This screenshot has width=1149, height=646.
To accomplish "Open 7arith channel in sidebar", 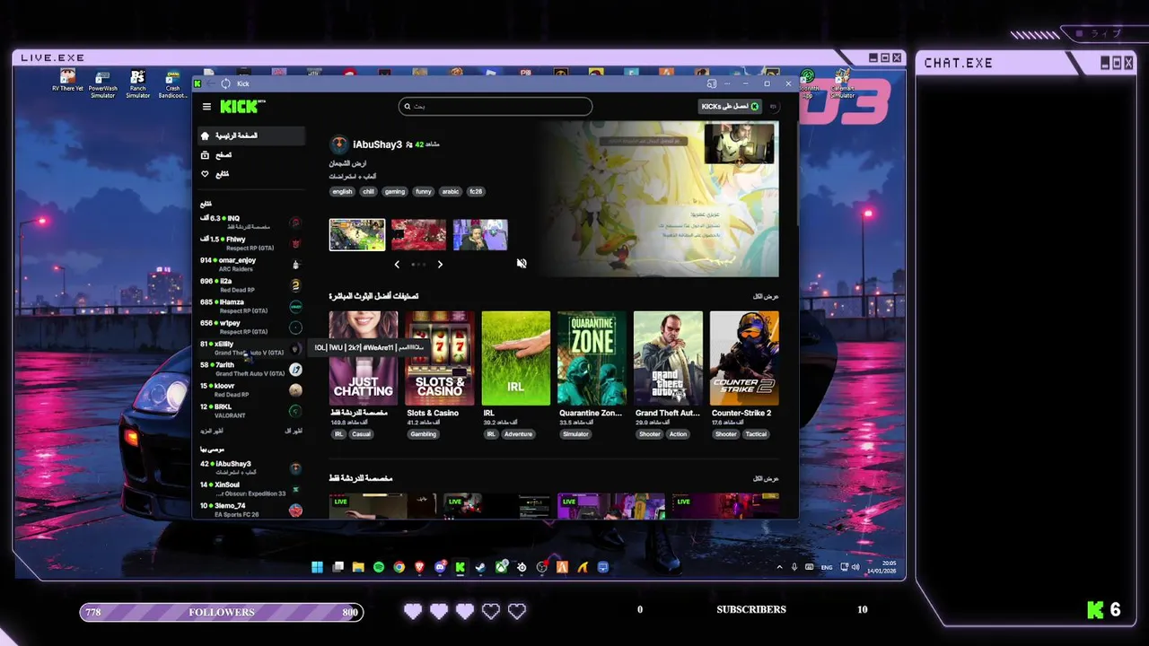I will tap(251, 369).
